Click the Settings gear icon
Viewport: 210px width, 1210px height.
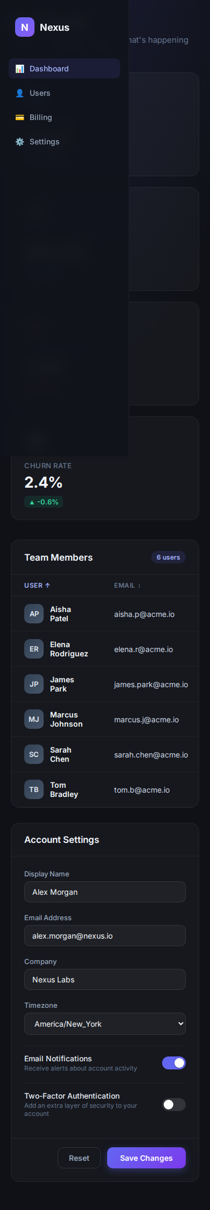(20, 142)
